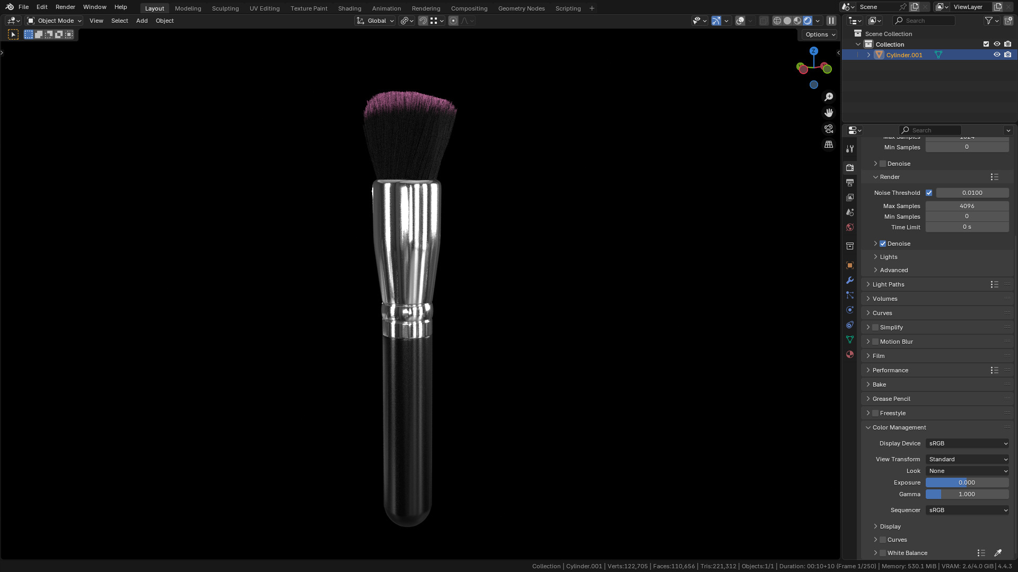
Task: Switch to solid viewport shading
Action: 787,21
